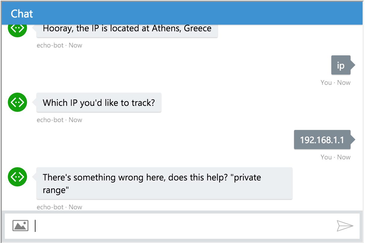This screenshot has height=243, width=365.
Task: Click bot avatar beside "Which IP" message
Action: (17, 103)
